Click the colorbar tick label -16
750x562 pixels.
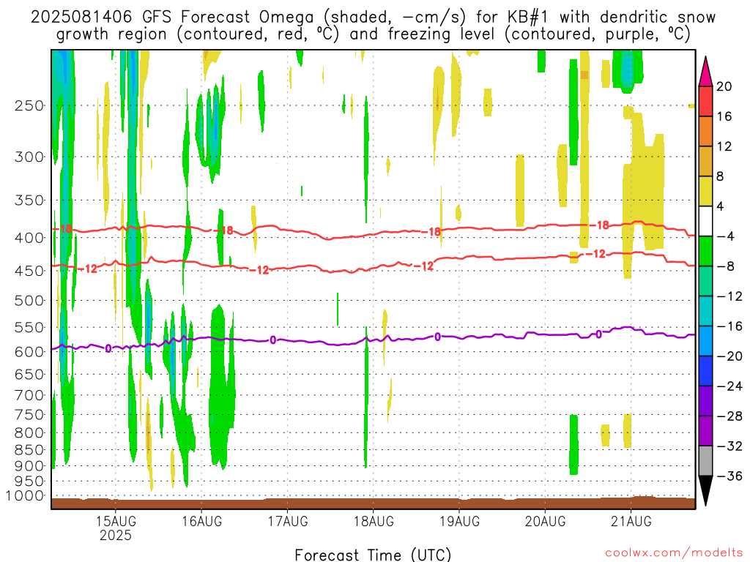pyautogui.click(x=729, y=326)
